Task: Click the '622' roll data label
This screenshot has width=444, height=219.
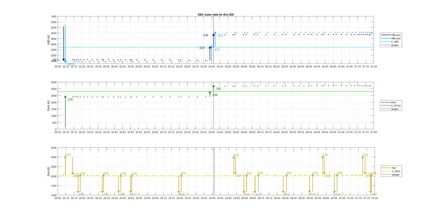Action: [x=249, y=173]
